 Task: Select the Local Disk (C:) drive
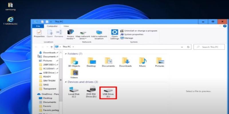click(73, 90)
